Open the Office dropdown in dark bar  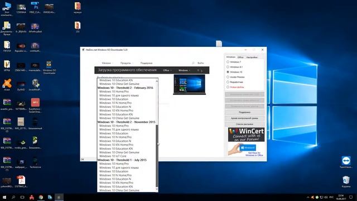click(x=167, y=70)
